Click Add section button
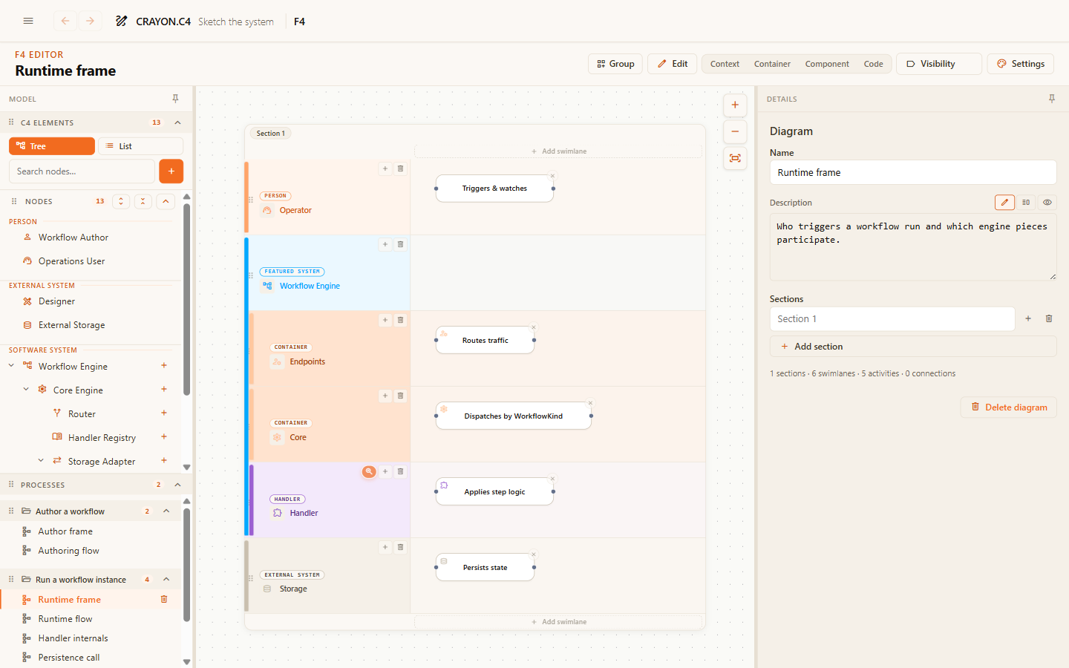This screenshot has width=1069, height=668. (x=913, y=347)
